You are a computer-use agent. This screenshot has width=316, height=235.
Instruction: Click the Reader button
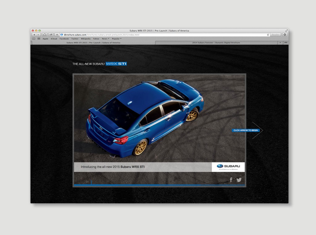point(276,35)
